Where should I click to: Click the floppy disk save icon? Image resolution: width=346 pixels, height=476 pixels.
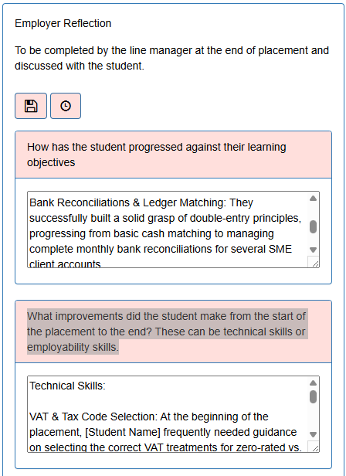(31, 106)
